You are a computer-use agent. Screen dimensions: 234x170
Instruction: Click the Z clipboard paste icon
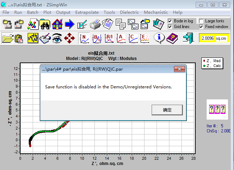(x=19, y=39)
